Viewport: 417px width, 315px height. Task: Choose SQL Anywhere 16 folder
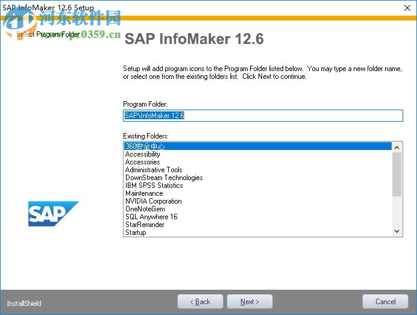[258, 217]
